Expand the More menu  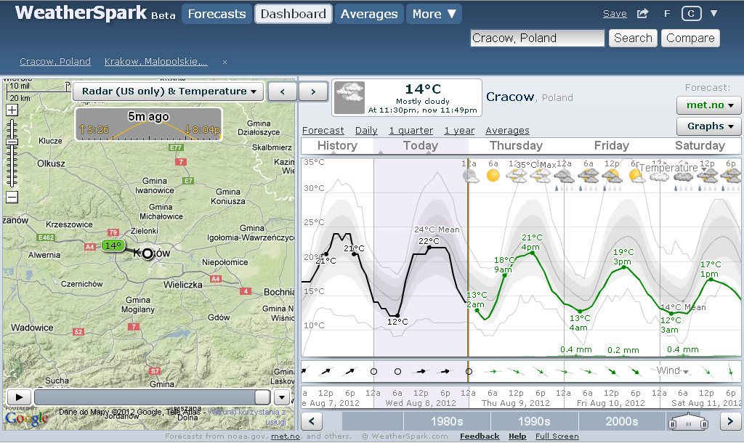tap(434, 15)
